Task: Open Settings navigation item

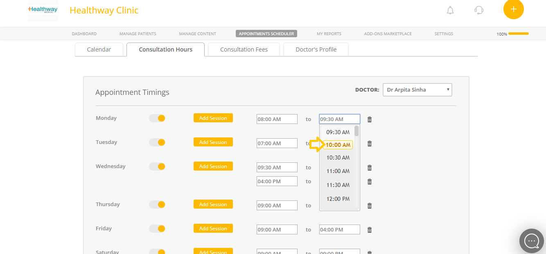Action: coord(444,34)
